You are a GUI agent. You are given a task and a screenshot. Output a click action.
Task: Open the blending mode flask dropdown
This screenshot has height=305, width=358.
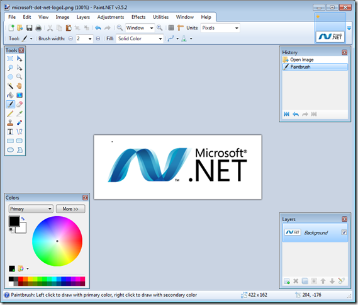[191, 38]
